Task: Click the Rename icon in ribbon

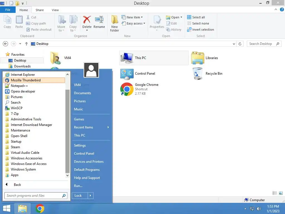Action: tap(99, 20)
